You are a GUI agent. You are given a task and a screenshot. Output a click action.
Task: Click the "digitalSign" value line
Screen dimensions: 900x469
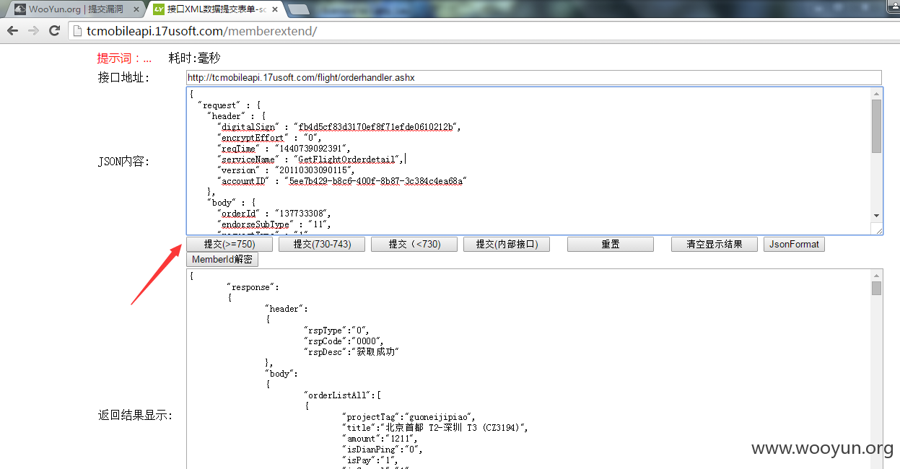point(340,126)
